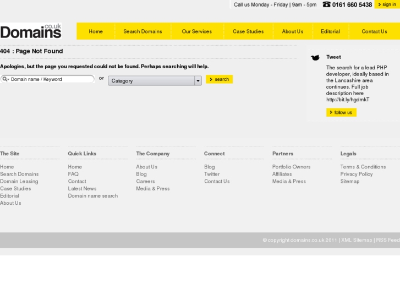Open the Portfolio Owners partner link

click(291, 167)
